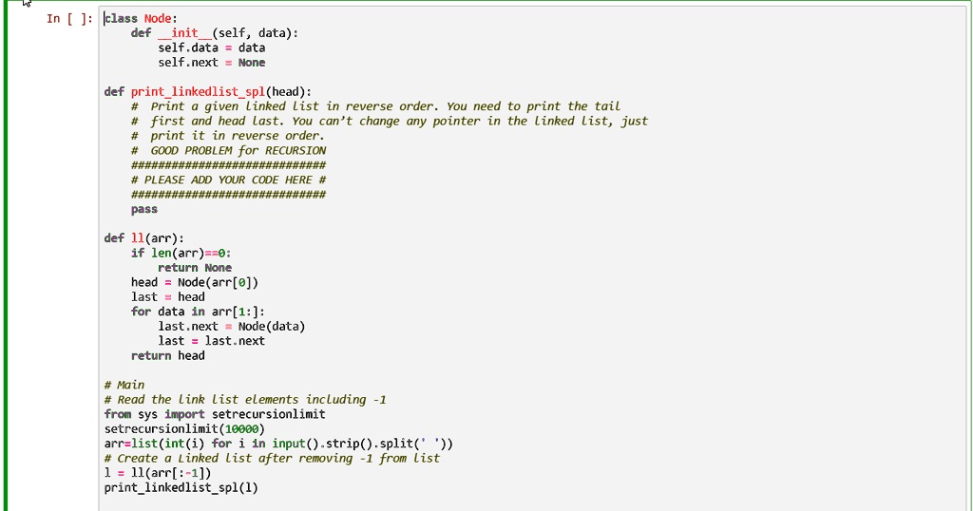Click the 'def ll(arr):' line
The height and width of the screenshot is (511, 973).
tap(144, 238)
